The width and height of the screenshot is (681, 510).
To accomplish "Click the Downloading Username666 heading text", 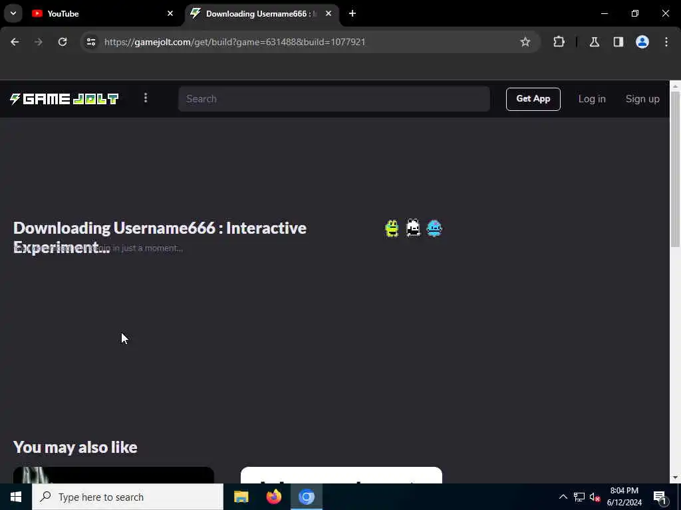I will pyautogui.click(x=160, y=238).
